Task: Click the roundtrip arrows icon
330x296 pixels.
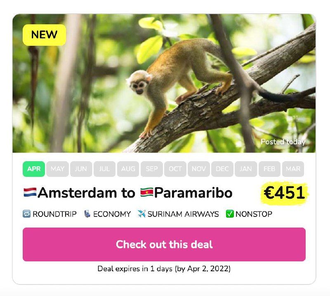Action: tap(27, 214)
